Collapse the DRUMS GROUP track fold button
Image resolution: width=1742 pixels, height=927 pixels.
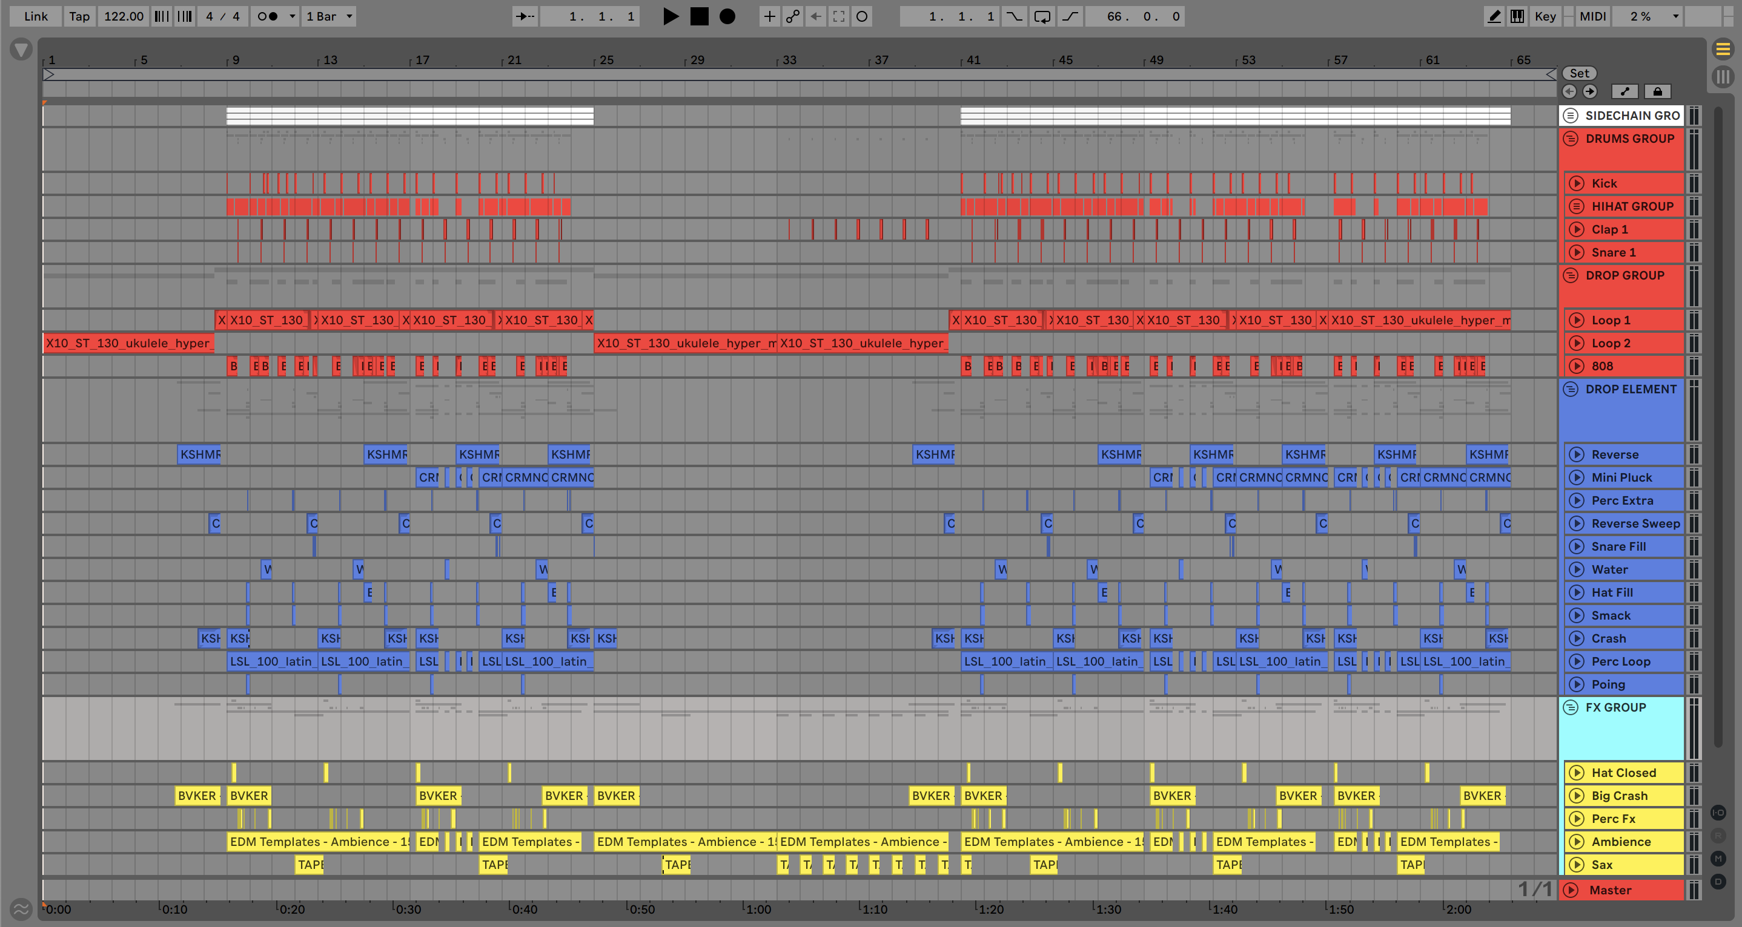coord(1571,139)
